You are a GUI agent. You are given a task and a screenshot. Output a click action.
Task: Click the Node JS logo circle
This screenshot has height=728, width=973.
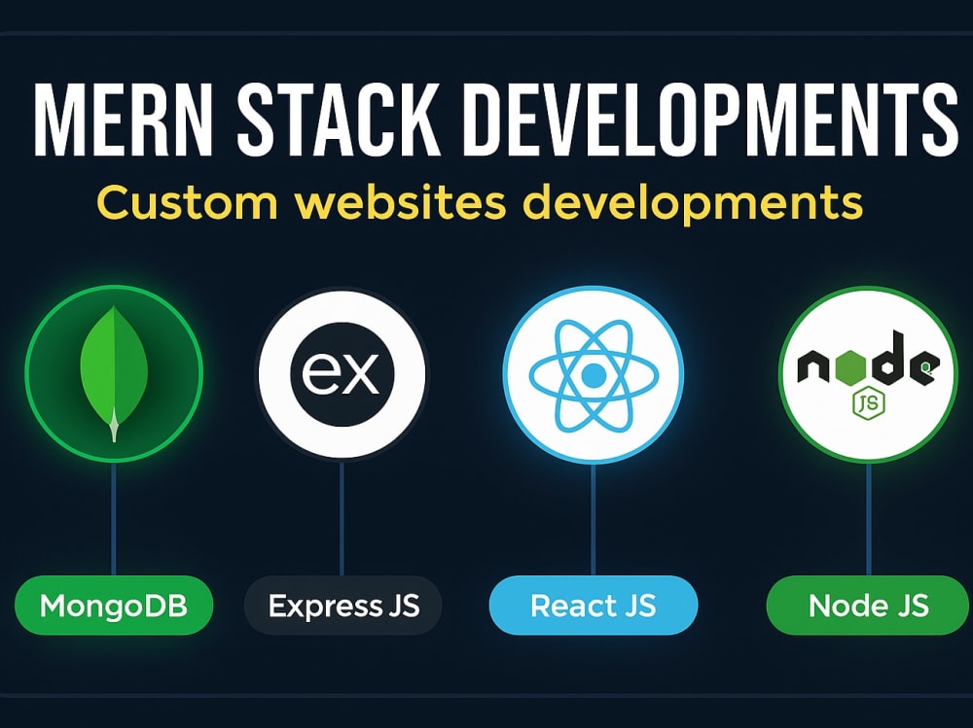[x=868, y=374]
